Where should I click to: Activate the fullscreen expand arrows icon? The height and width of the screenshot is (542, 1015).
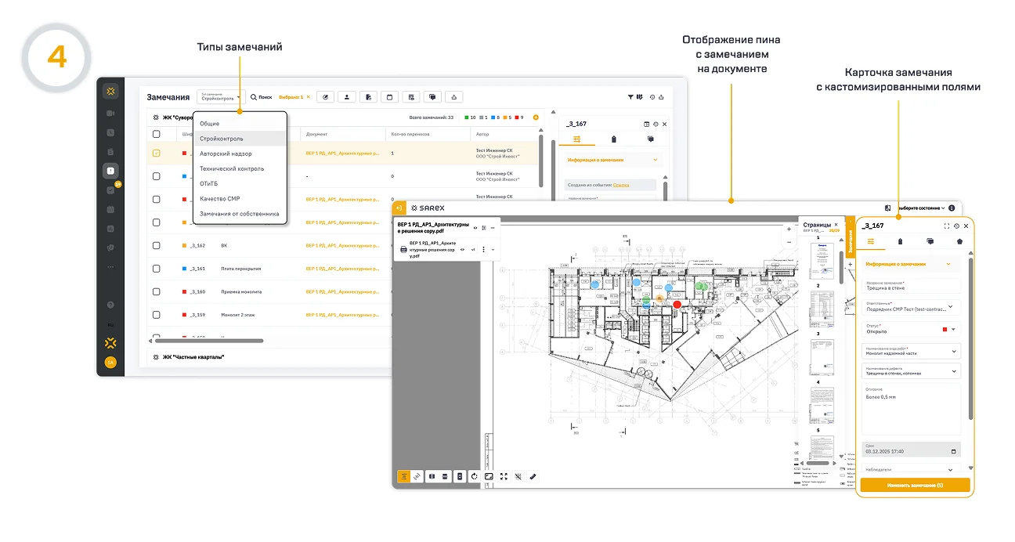tap(504, 476)
